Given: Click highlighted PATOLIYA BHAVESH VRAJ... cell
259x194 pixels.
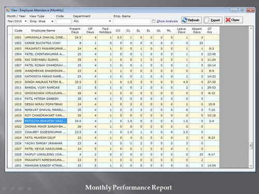Looking at the screenshot, I should click(x=46, y=121).
